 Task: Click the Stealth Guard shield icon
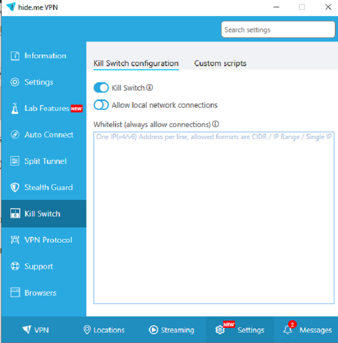[15, 187]
